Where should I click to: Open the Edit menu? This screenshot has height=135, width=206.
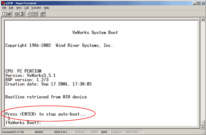[x=11, y=8]
